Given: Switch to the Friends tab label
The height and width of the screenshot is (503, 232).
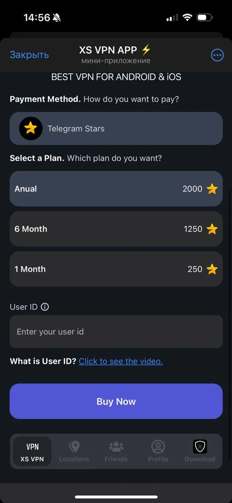Looking at the screenshot, I should click(x=116, y=459).
